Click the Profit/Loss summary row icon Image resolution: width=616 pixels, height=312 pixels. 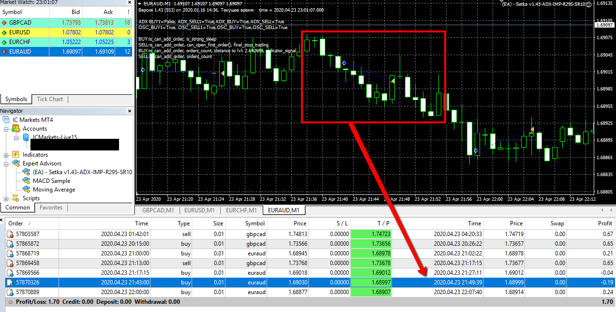click(11, 302)
